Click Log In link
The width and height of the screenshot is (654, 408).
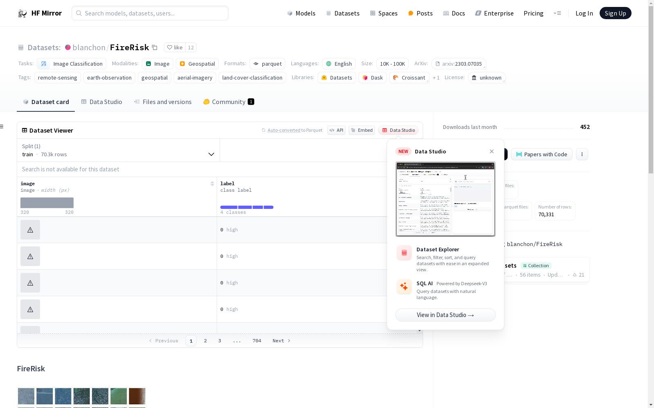[x=584, y=13]
